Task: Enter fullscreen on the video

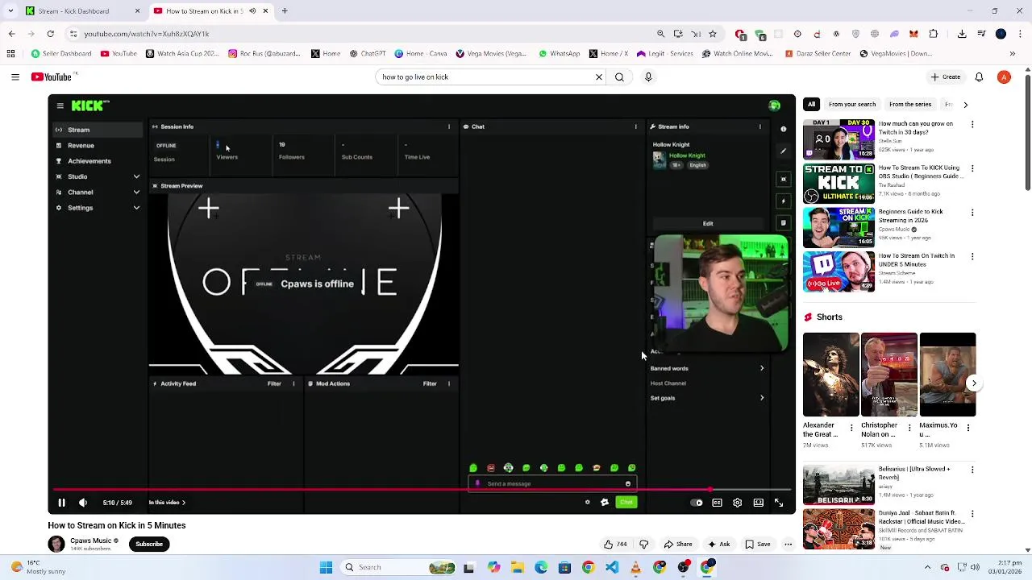Action: pyautogui.click(x=779, y=503)
